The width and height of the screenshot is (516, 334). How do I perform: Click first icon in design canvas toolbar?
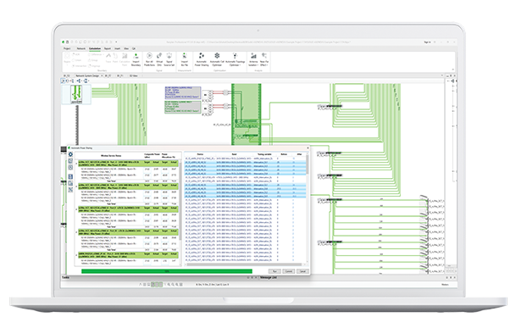tap(64, 81)
